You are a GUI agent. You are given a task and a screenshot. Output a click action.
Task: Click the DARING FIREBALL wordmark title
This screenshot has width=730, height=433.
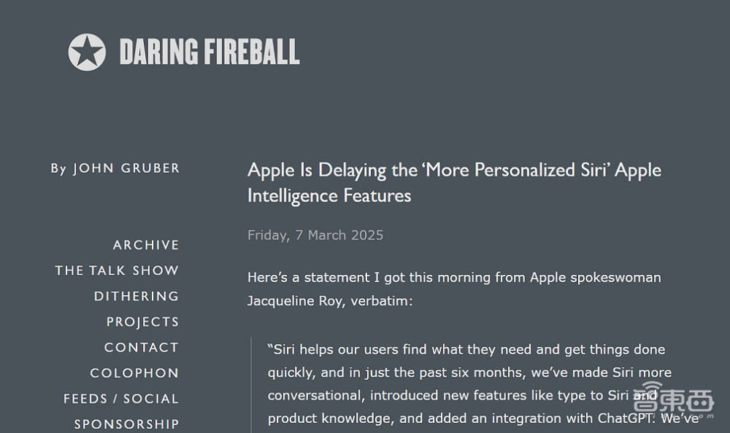(210, 52)
